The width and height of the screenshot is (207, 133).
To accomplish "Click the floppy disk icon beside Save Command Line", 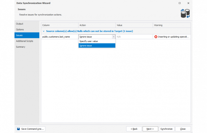I will click(x=18, y=129).
